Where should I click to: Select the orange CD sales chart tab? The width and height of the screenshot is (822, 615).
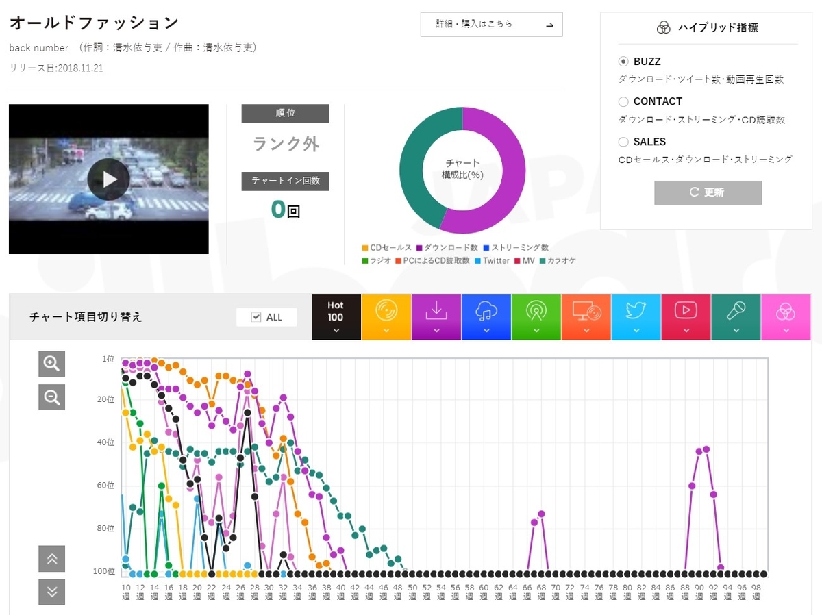[x=386, y=317]
